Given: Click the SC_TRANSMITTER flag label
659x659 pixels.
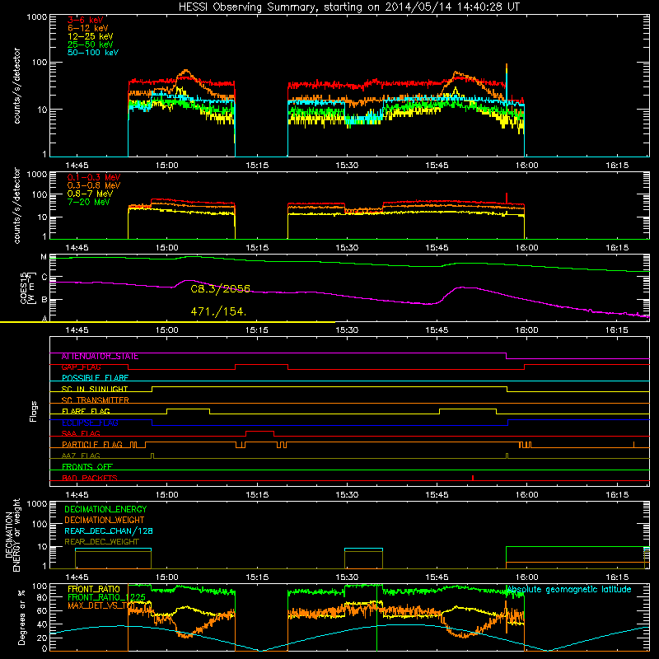Looking at the screenshot, I should pyautogui.click(x=96, y=400).
